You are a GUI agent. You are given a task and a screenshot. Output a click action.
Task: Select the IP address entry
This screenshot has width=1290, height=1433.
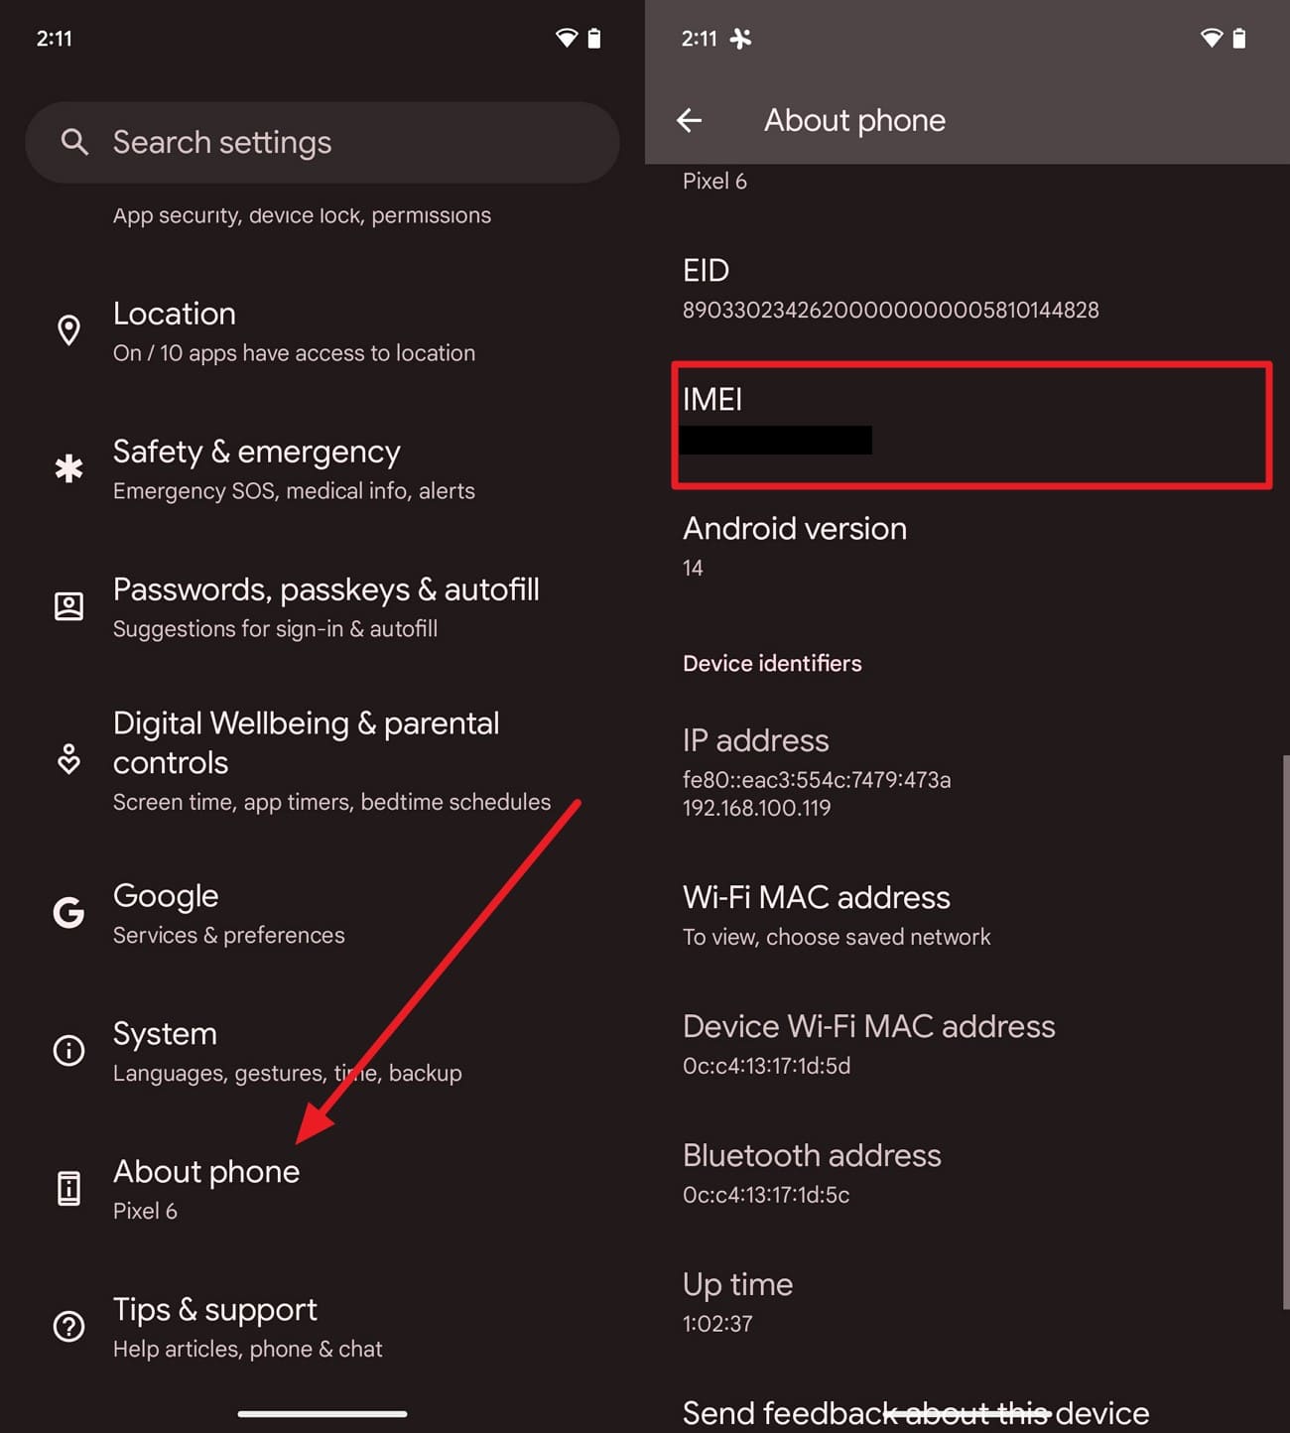tap(967, 773)
